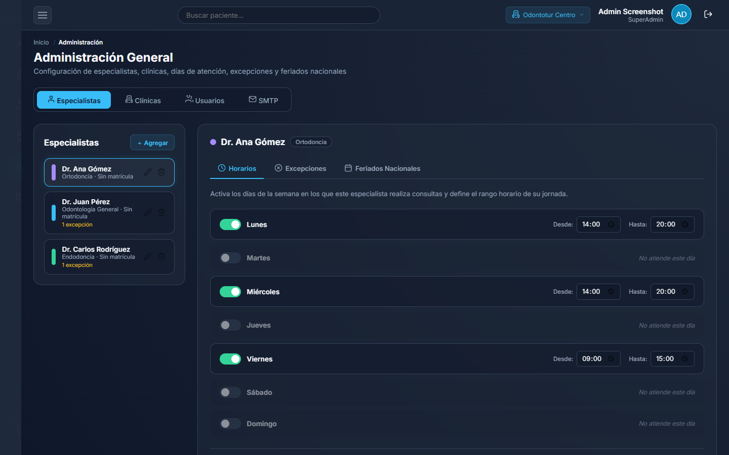Edit Dr. Carlos Rodríguez with pencil icon
729x455 pixels.
(148, 257)
